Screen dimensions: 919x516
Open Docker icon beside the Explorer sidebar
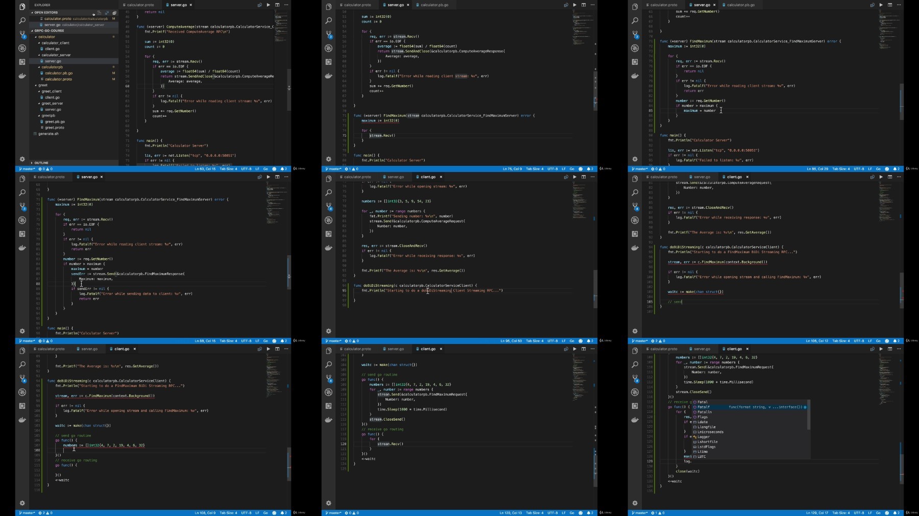pos(22,76)
